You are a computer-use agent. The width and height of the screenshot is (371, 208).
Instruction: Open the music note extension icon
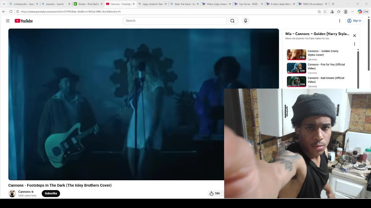click(x=332, y=12)
